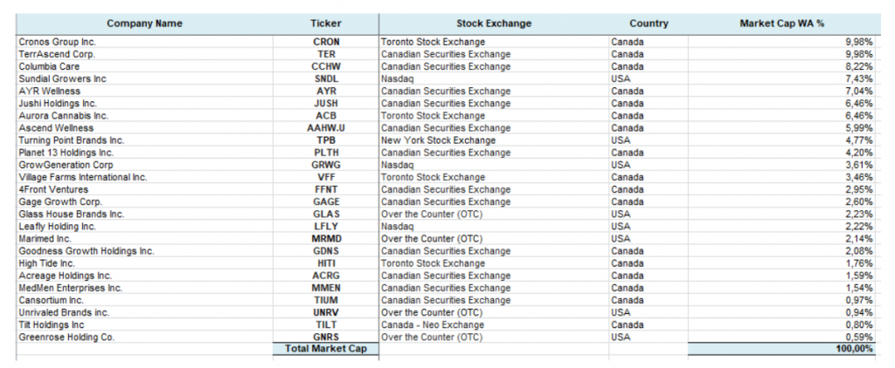
Task: Click the Country column header
Action: 649,24
